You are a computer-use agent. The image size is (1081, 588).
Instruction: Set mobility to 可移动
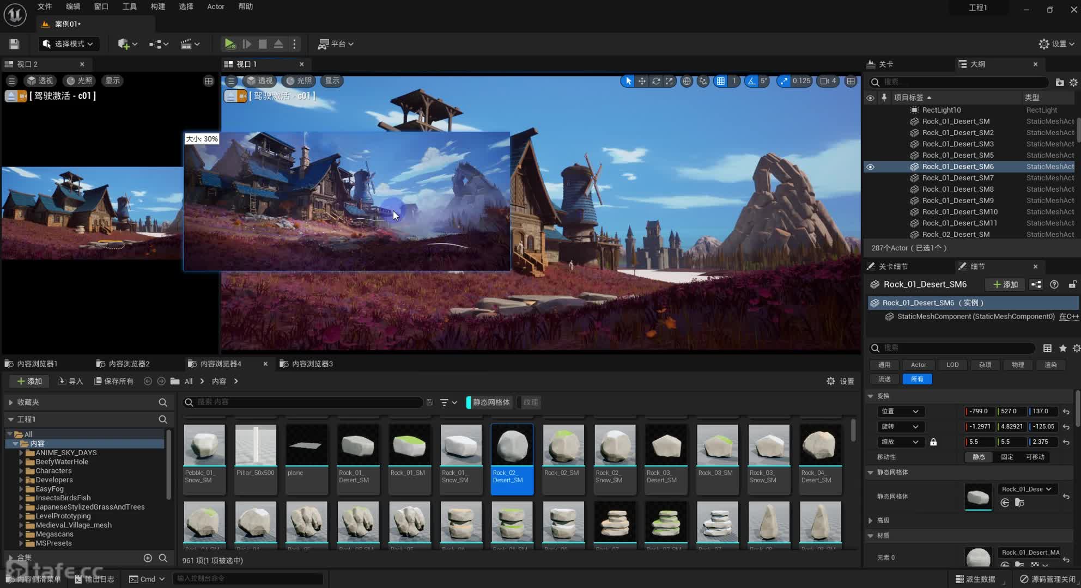tap(1035, 457)
